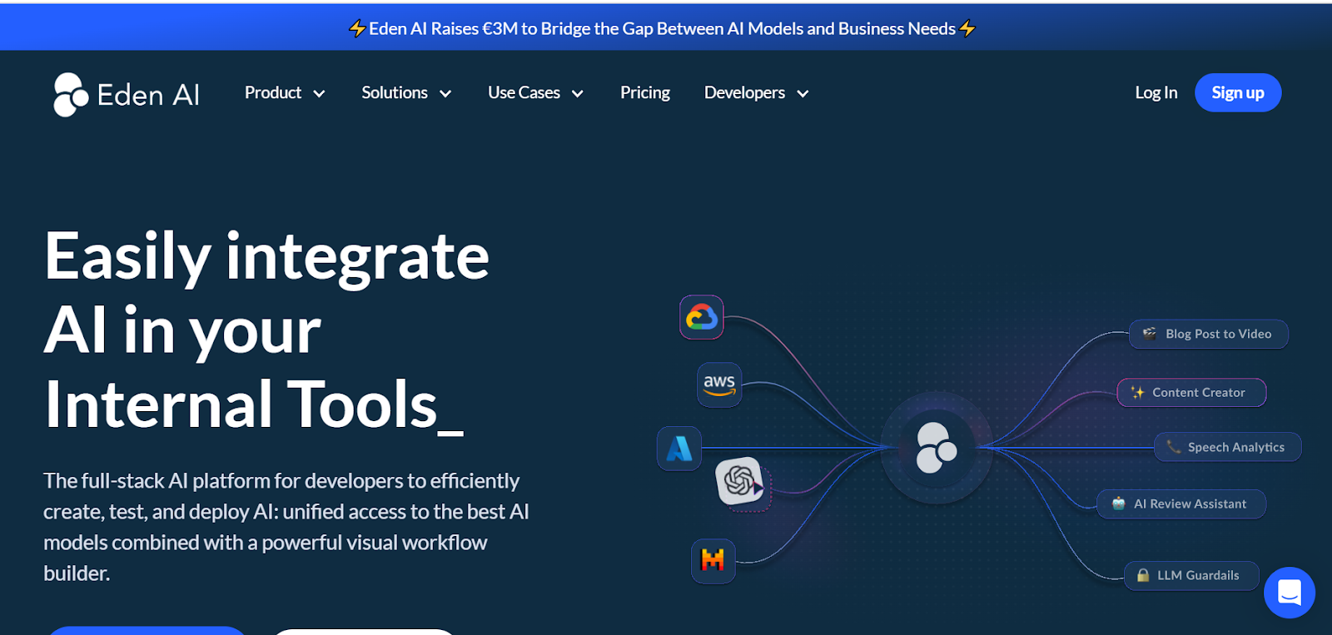
Task: Click the Mistral AI icon
Action: coord(713,560)
